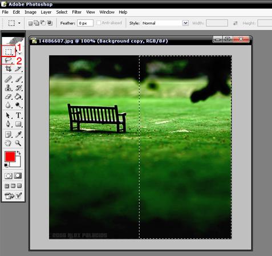Click into the Feather input field
Image resolution: width=272 pixels, height=256 pixels.
tap(85, 23)
